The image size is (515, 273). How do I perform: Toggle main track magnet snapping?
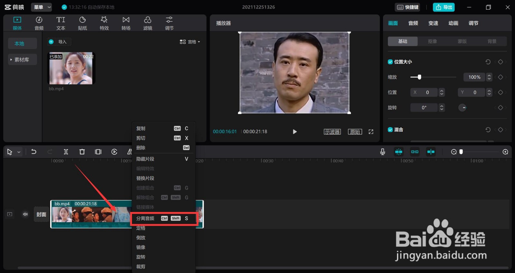[399, 152]
